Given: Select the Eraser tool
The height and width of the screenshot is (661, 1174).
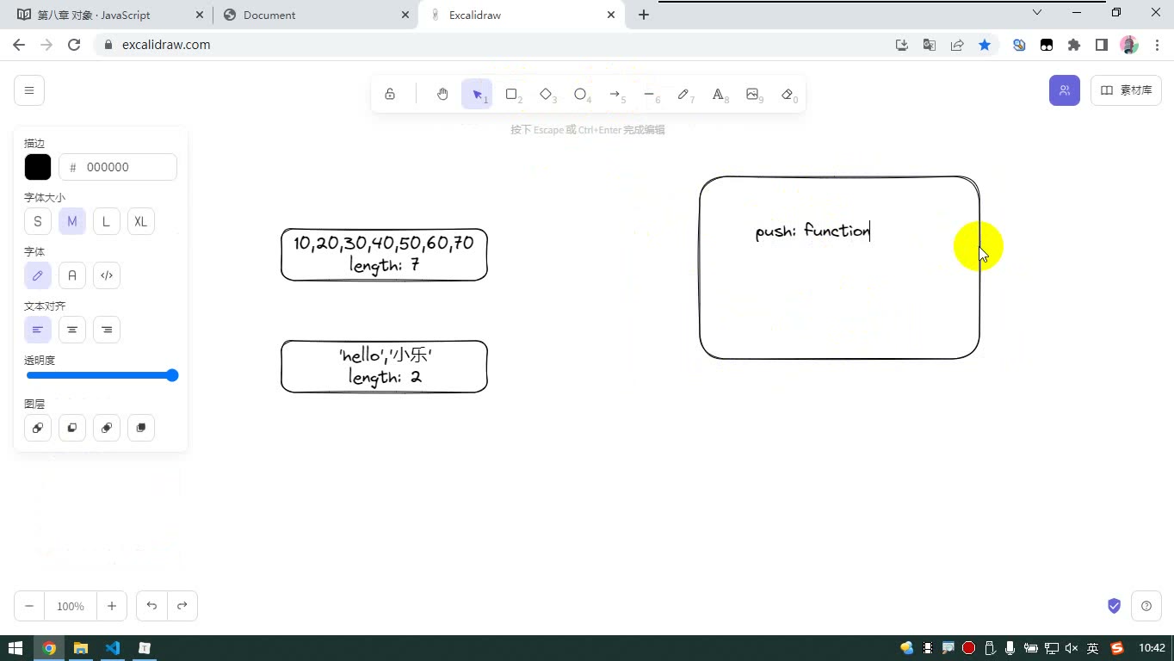Looking at the screenshot, I should pos(787,94).
